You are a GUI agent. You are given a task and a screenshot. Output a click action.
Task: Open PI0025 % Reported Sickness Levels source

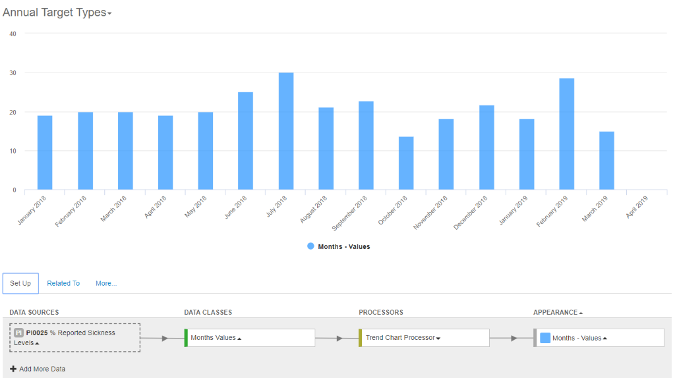point(75,338)
